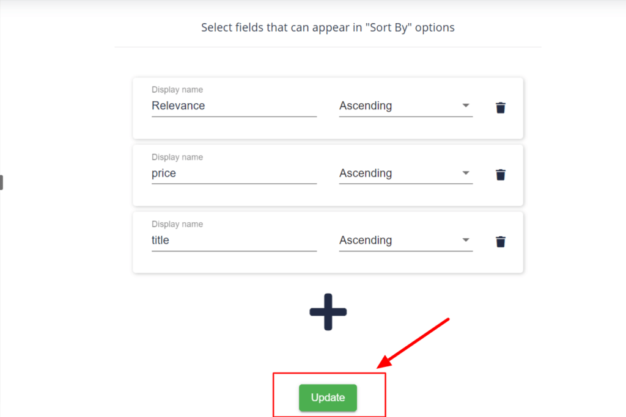Focus the Relevance display name input
The width and height of the screenshot is (626, 417).
234,105
